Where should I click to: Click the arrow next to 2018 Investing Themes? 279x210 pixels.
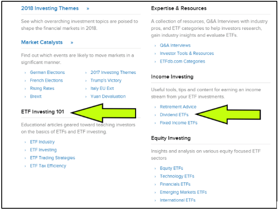tap(88, 9)
